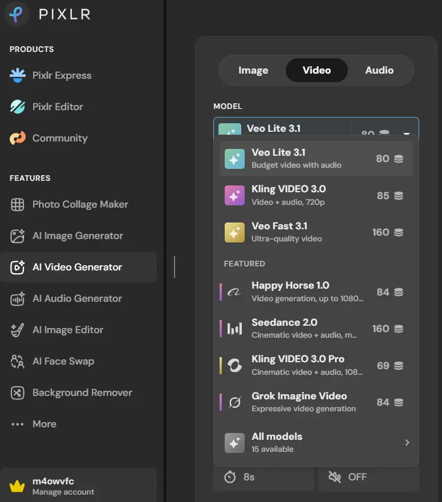Switch to the Audio tab

[379, 70]
